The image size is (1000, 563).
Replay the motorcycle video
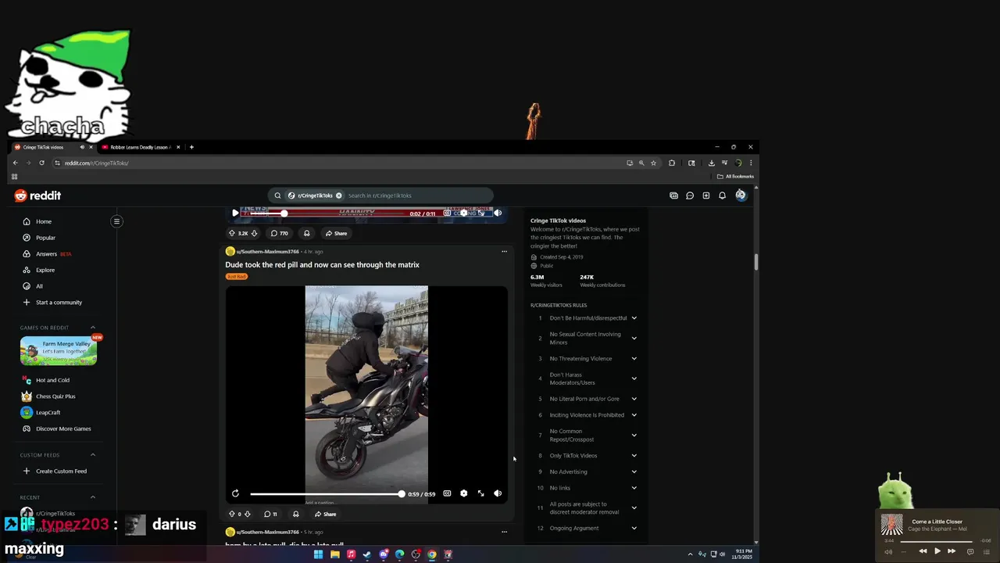[x=235, y=493]
